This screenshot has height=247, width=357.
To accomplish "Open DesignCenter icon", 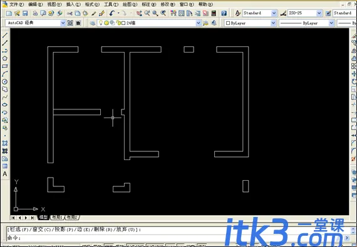I will (182, 13).
